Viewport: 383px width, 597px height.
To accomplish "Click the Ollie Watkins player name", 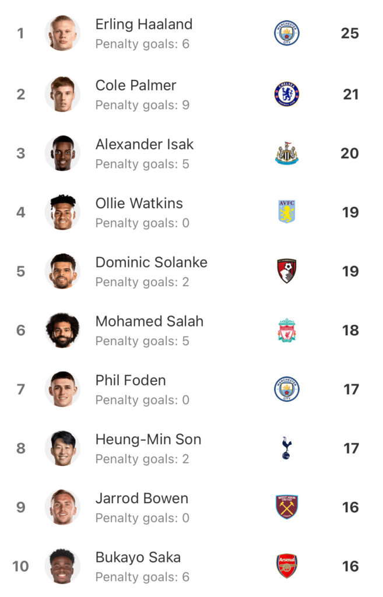I will [139, 203].
